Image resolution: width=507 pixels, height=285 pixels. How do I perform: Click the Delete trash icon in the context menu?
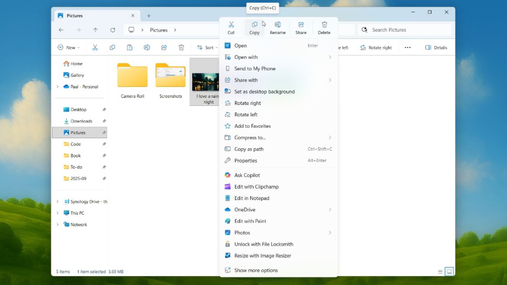324,24
